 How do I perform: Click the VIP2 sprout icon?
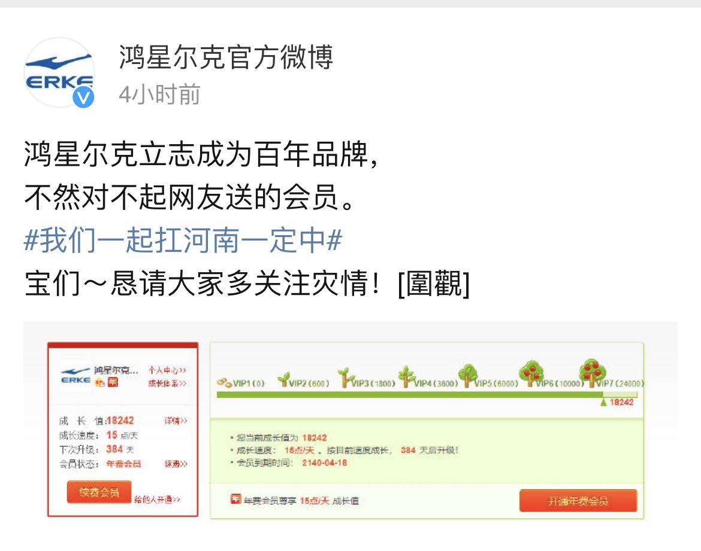[x=283, y=379]
